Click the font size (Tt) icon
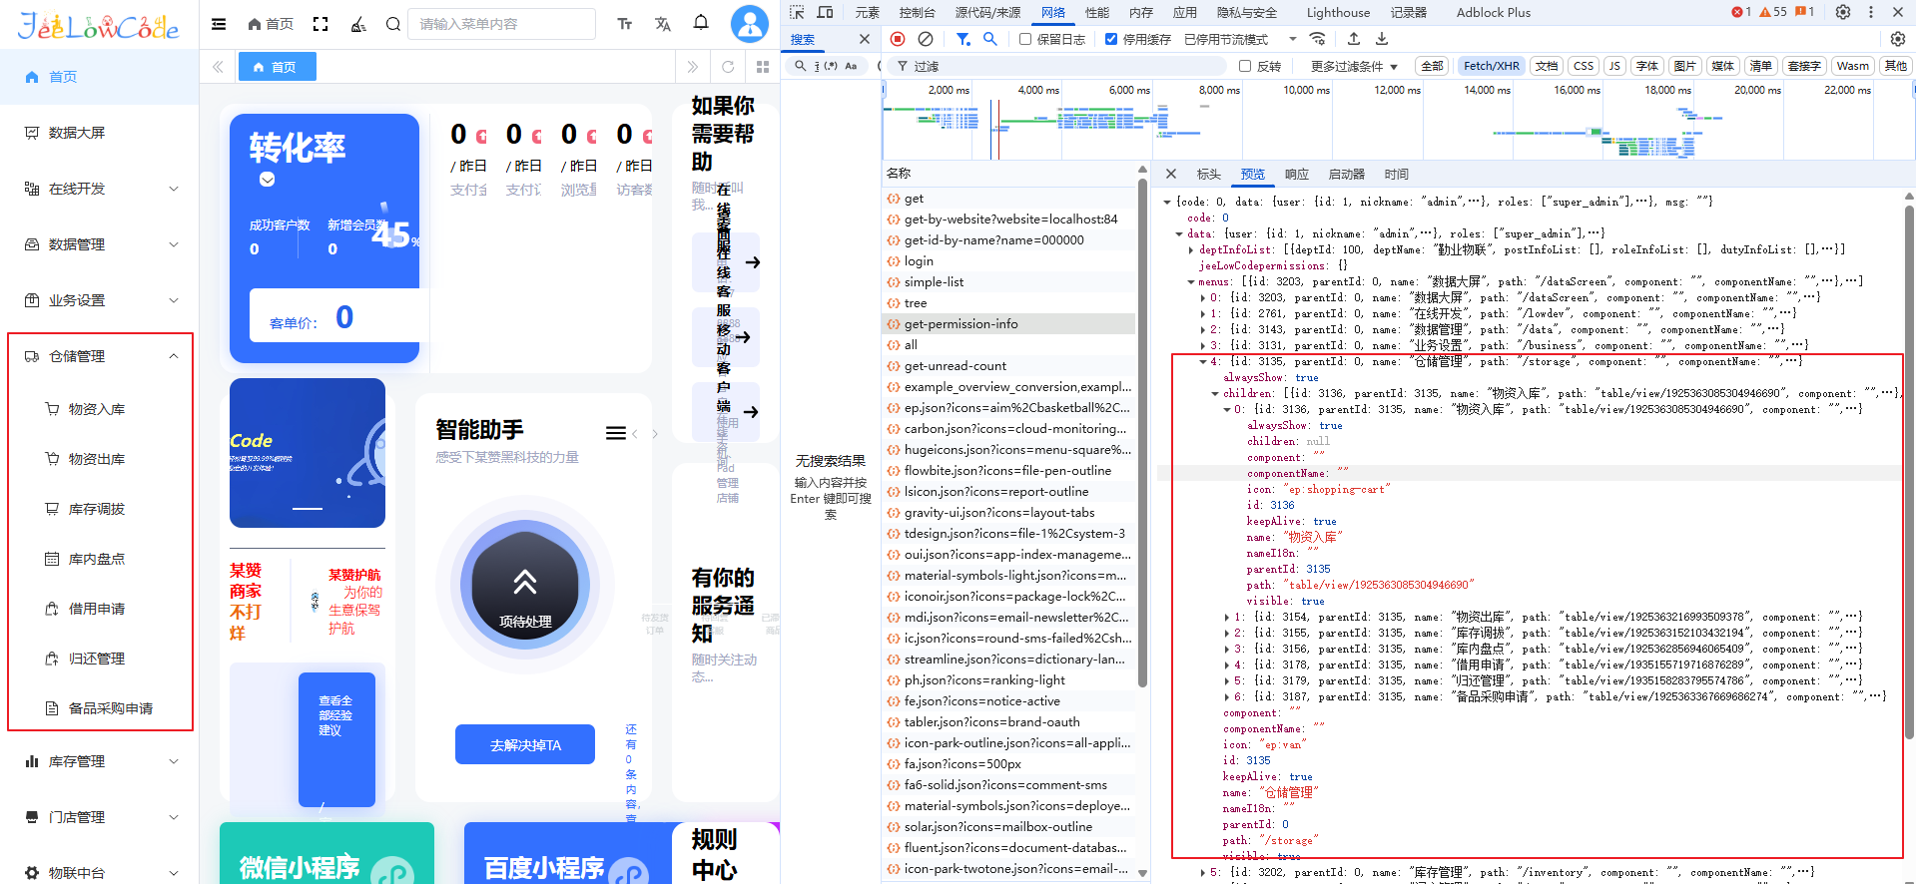This screenshot has height=884, width=1916. [x=625, y=24]
